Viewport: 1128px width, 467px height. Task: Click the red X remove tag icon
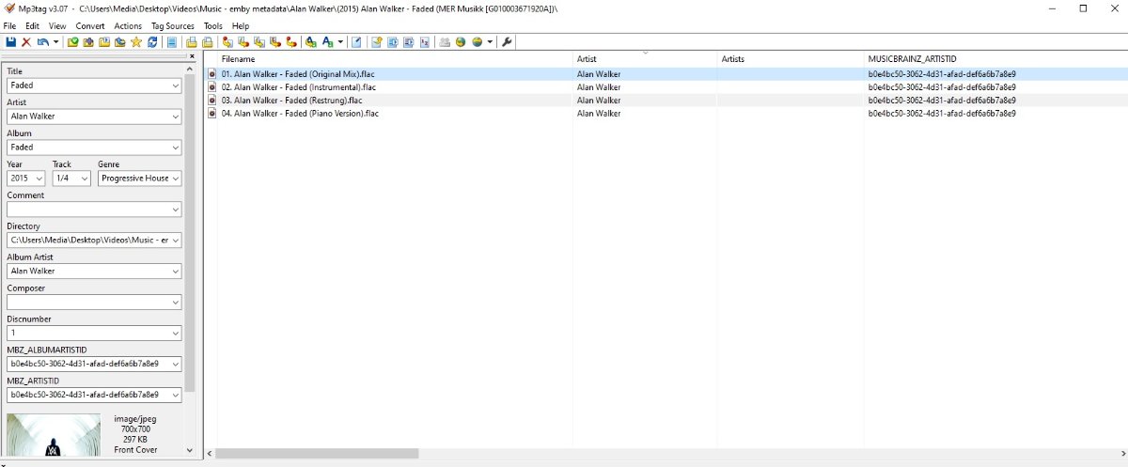[x=26, y=42]
